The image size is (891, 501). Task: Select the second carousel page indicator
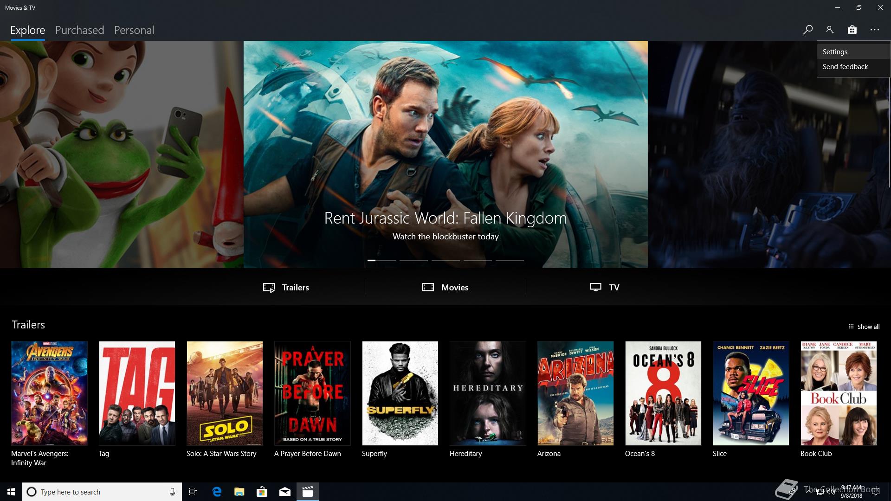pyautogui.click(x=413, y=260)
